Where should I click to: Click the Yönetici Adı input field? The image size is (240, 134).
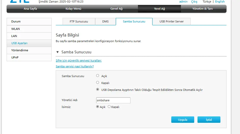click(x=113, y=100)
